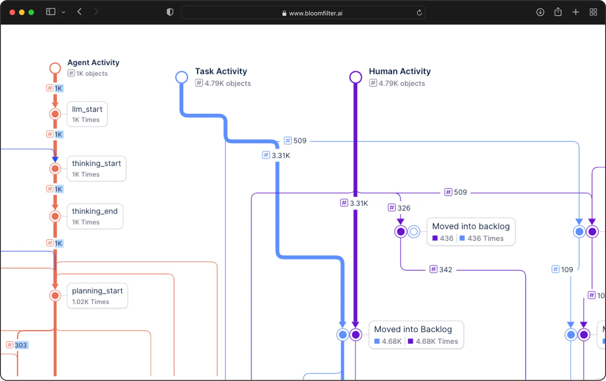Open the llm_start event card
Image resolution: width=606 pixels, height=381 pixels.
click(x=87, y=114)
